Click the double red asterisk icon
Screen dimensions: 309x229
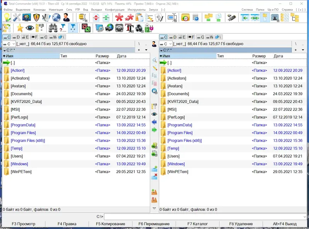click(129, 17)
